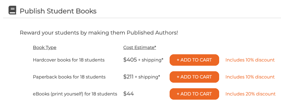Click the + shipping* note next to $405
The image size is (281, 103).
click(151, 60)
